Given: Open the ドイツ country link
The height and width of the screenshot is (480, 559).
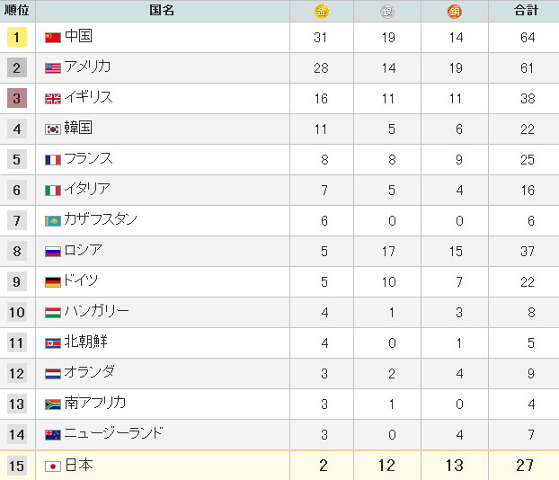Looking at the screenshot, I should pyautogui.click(x=81, y=281).
